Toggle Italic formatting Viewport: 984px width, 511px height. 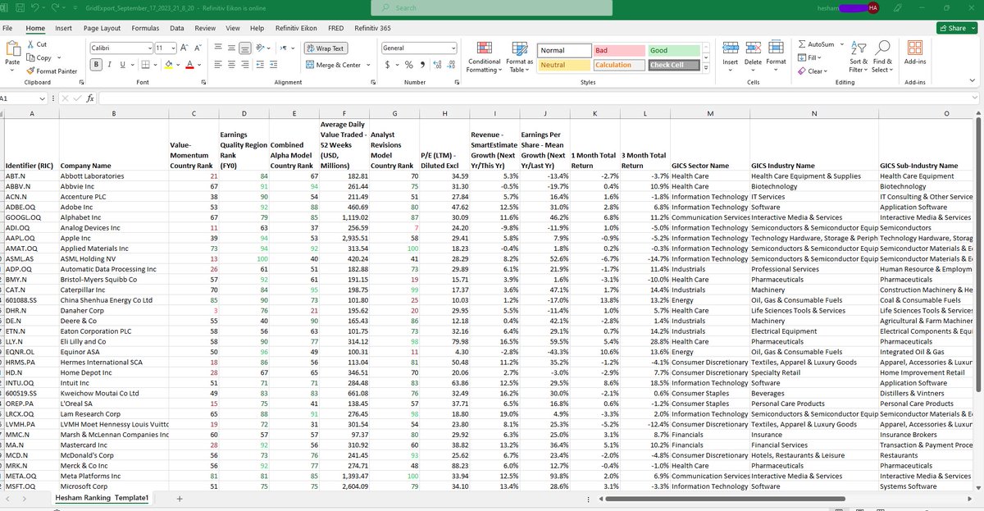click(109, 65)
